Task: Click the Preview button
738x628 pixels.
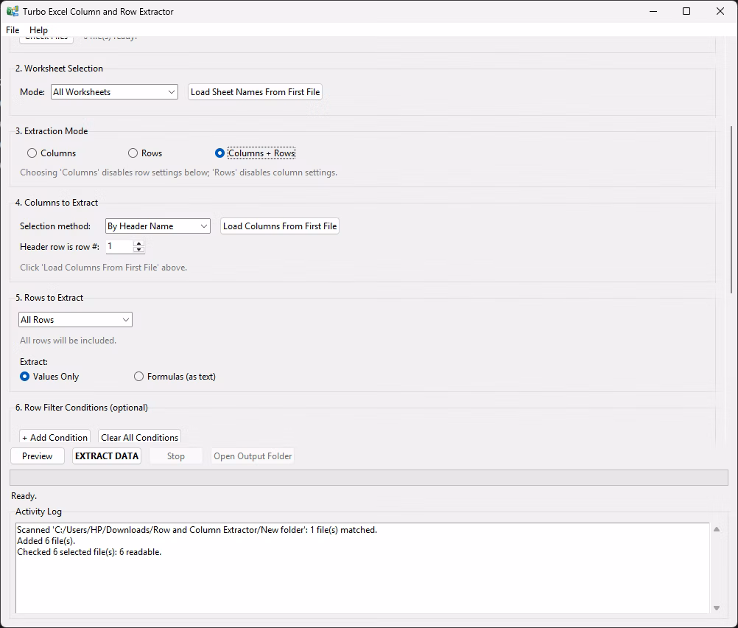Action: point(37,456)
